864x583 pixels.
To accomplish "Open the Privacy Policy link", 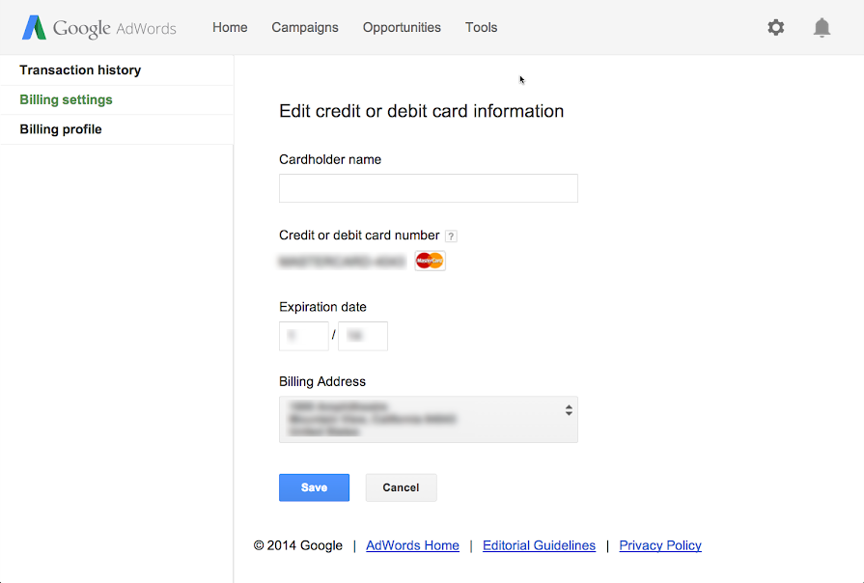I will pyautogui.click(x=660, y=545).
